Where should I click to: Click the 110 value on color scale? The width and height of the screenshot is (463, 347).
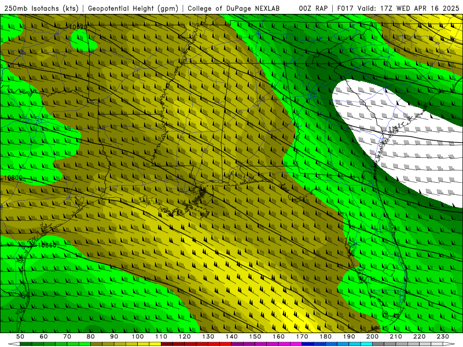click(161, 337)
